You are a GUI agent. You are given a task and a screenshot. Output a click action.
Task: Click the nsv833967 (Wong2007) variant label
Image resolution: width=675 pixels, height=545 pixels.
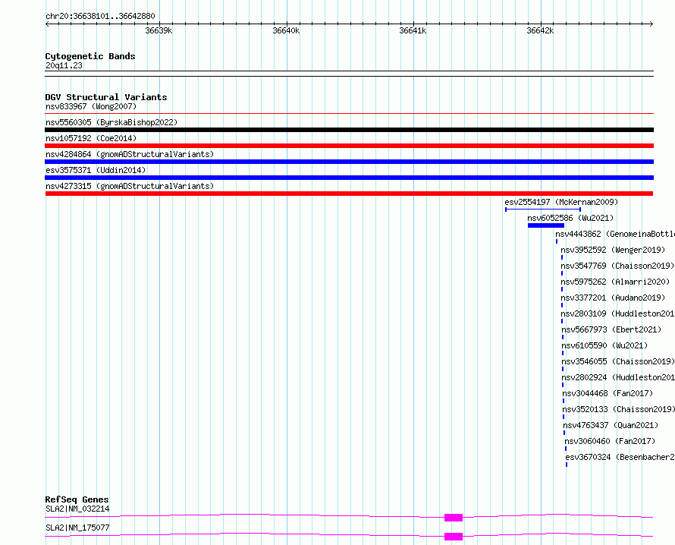[x=91, y=106]
